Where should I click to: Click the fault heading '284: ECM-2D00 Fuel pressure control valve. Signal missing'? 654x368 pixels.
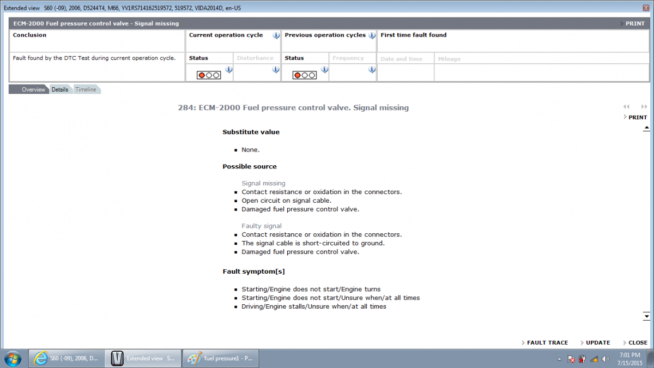click(x=293, y=108)
